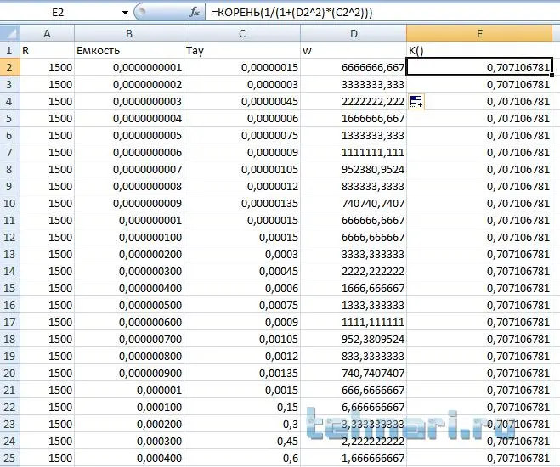Image resolution: width=560 pixels, height=467 pixels.
Task: Click cell with 0,00000105
Action: click(x=242, y=170)
